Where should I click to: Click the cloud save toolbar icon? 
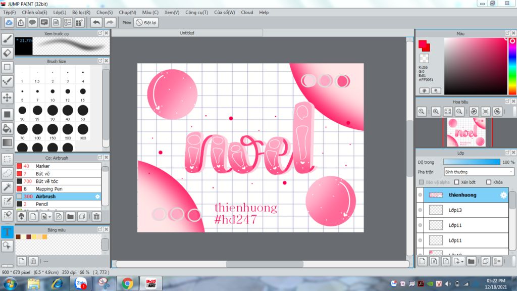click(x=9, y=22)
